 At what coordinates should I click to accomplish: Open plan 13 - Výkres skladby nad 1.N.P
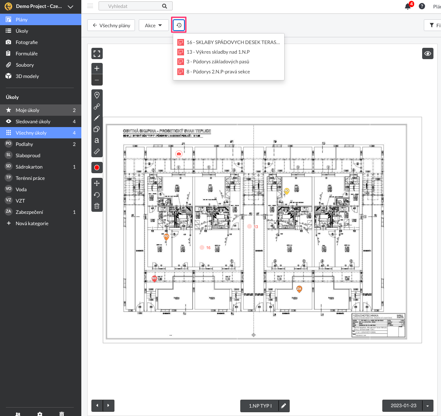point(218,52)
